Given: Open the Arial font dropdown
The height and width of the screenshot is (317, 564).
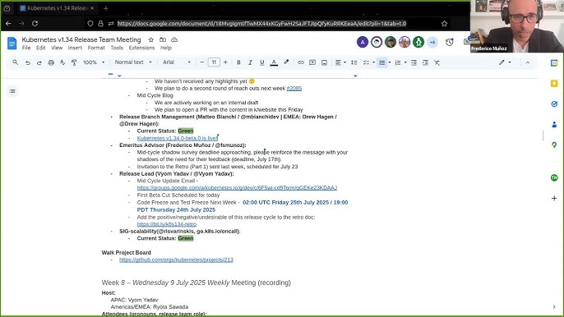Looking at the screenshot, I should (177, 62).
